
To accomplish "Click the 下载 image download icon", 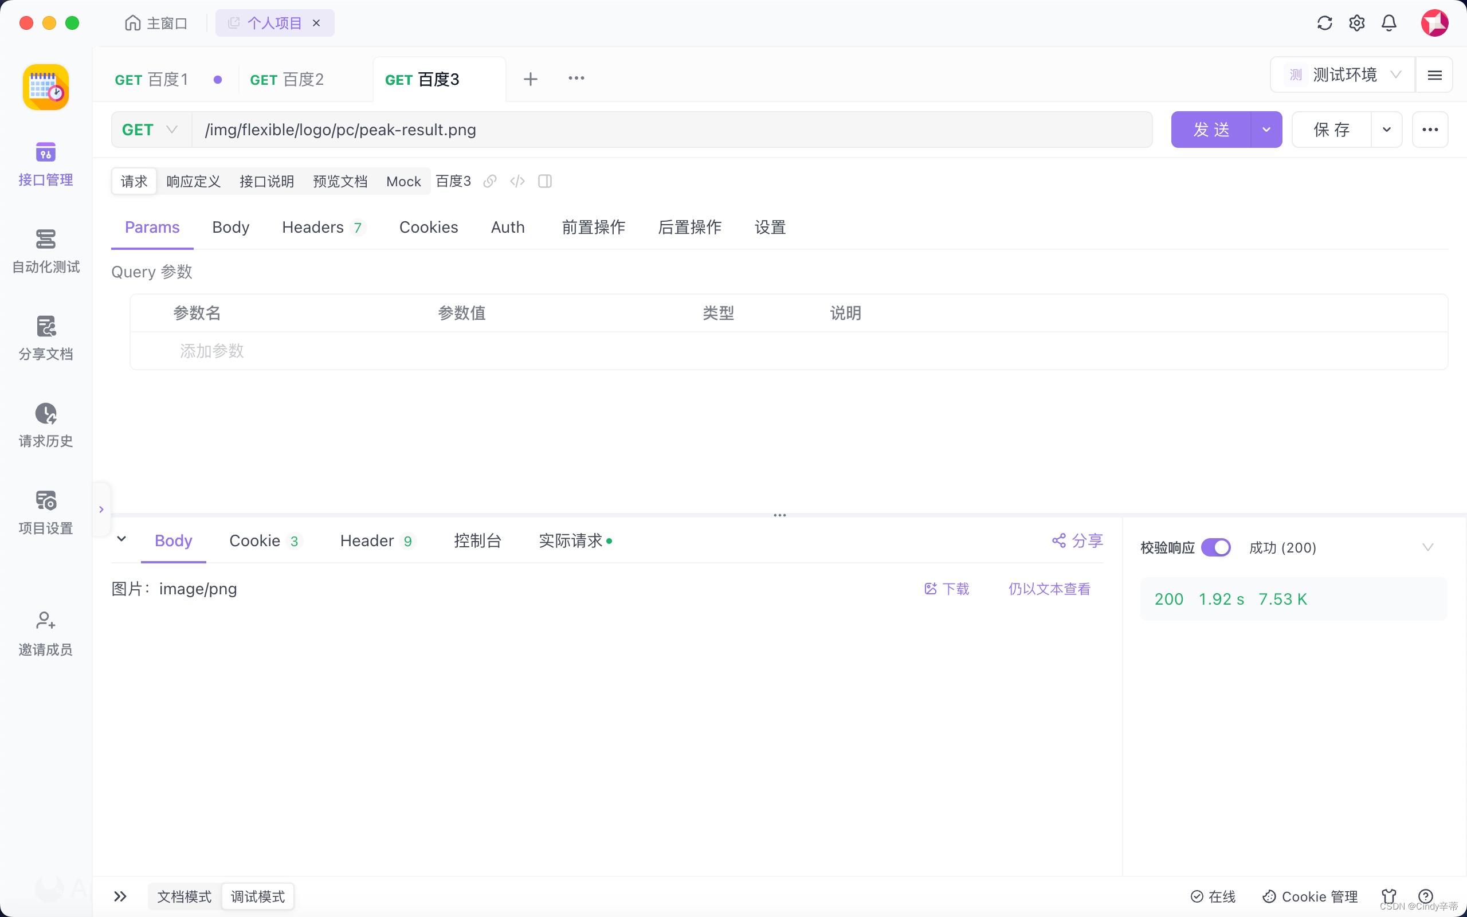I will click(x=946, y=588).
